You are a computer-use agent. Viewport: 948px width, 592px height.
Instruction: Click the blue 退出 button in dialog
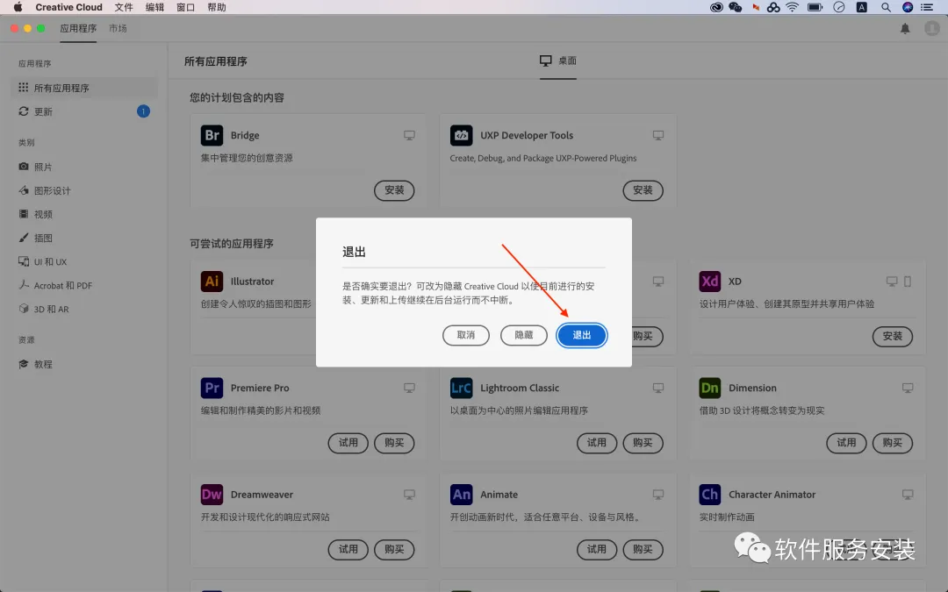pos(581,335)
